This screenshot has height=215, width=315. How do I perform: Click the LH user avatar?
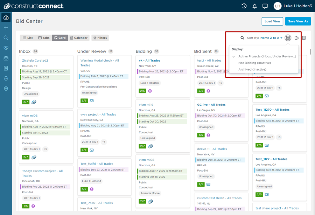(x=278, y=6)
